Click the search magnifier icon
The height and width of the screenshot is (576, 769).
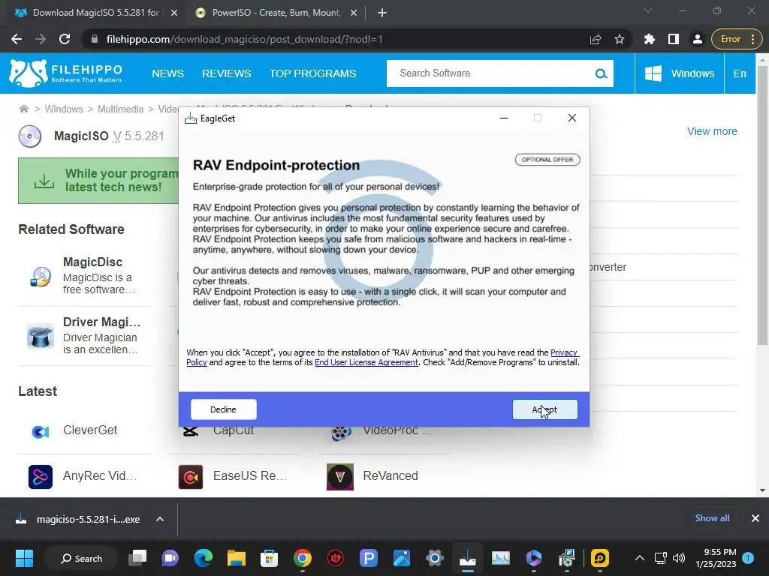pos(602,74)
